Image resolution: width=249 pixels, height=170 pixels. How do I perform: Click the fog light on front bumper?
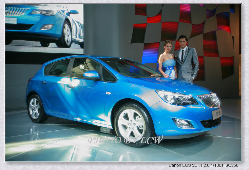tap(183, 123)
